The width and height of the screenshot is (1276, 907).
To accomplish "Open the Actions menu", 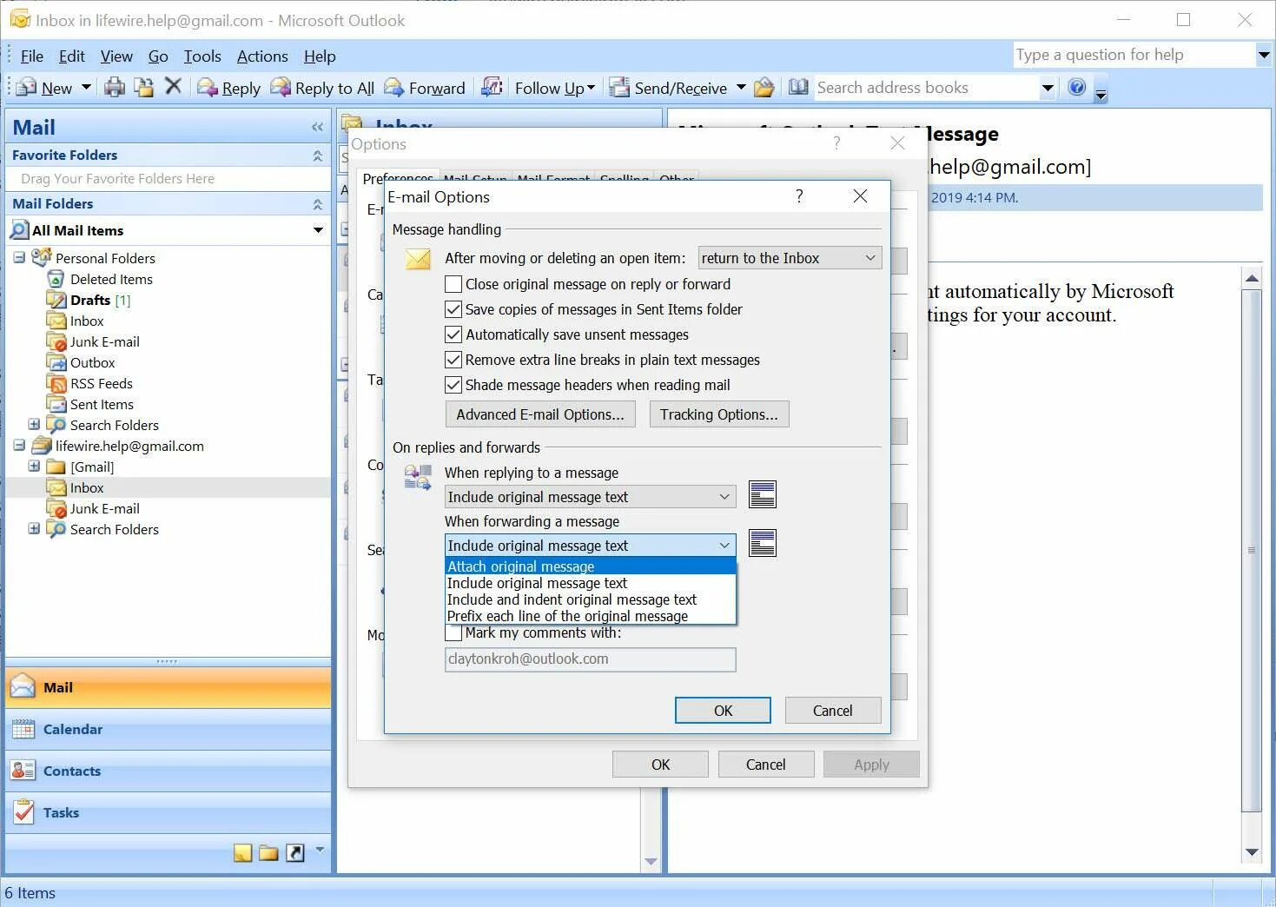I will click(262, 56).
